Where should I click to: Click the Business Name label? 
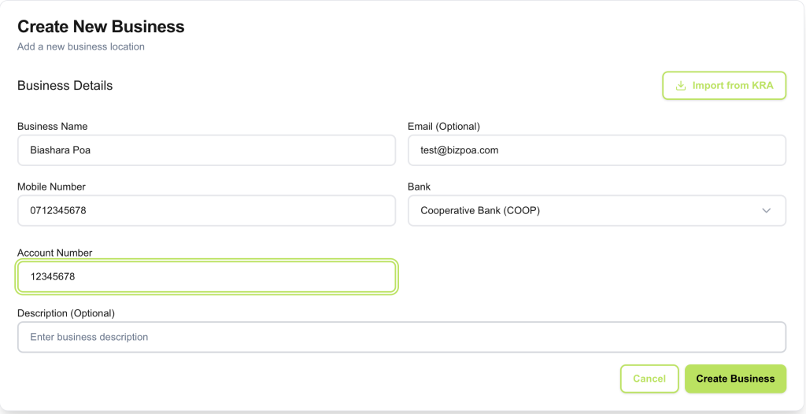click(53, 126)
